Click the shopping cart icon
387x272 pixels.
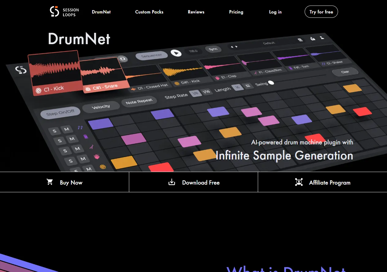50,182
